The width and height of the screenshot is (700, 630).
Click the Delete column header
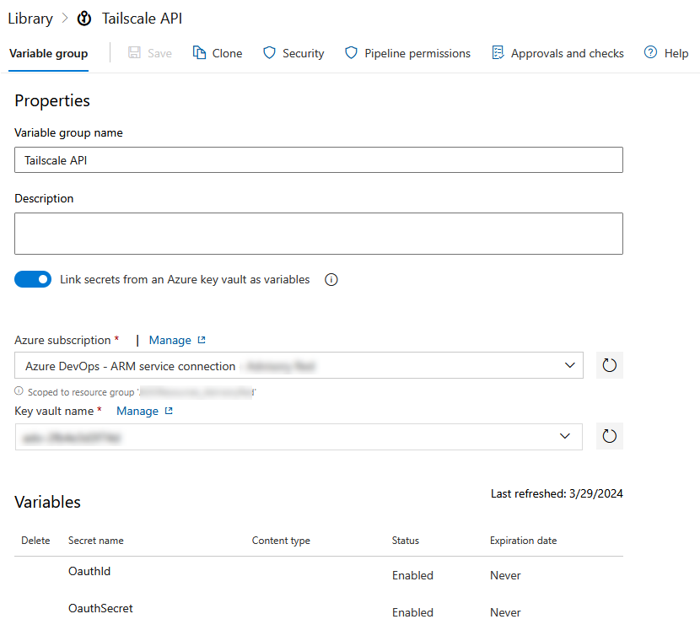tap(35, 541)
